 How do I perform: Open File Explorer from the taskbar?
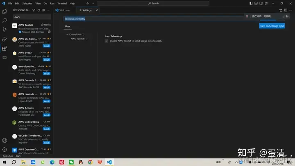pos(23,162)
